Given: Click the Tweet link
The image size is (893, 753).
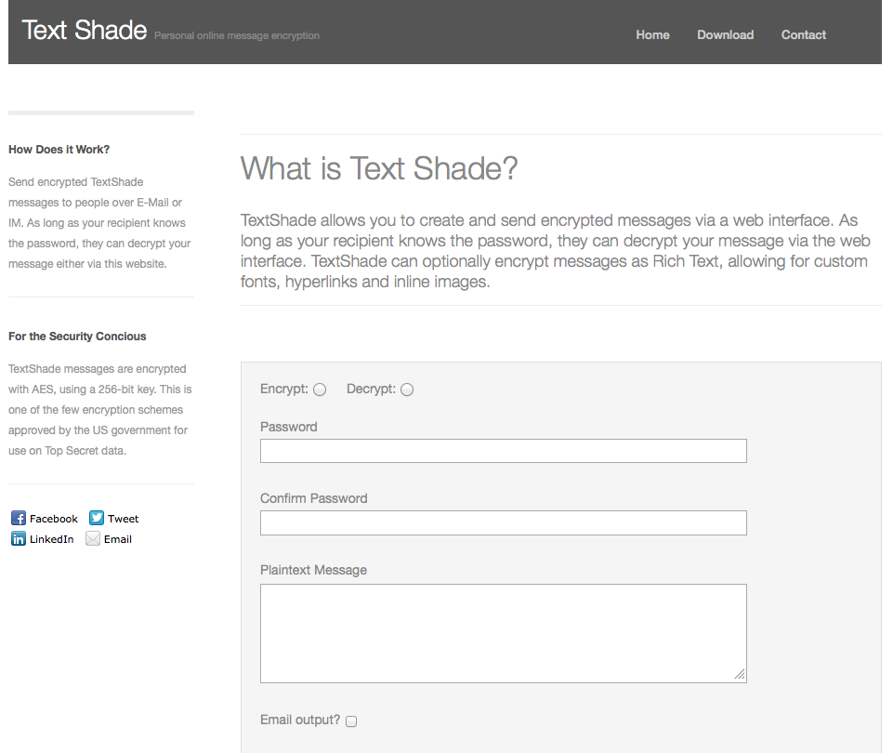Looking at the screenshot, I should tap(124, 518).
